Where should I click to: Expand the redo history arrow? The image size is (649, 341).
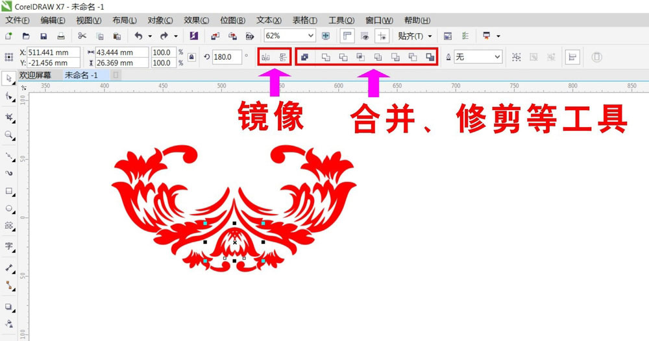tap(176, 36)
